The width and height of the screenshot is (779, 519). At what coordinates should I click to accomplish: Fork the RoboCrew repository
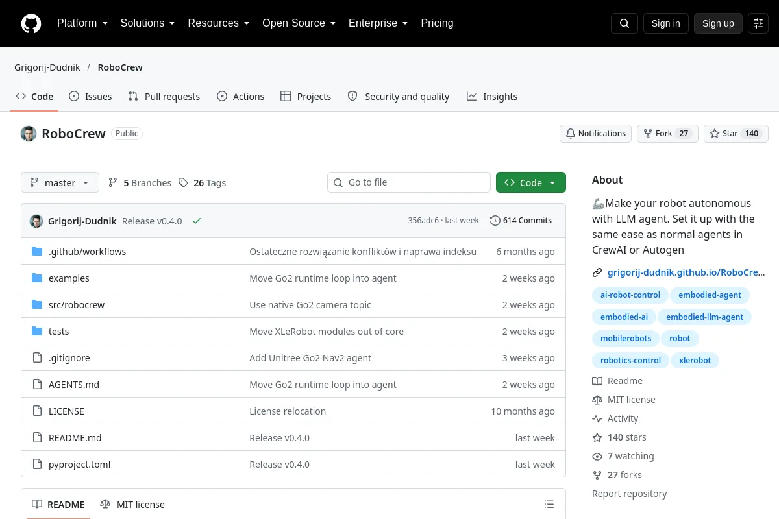(x=667, y=134)
